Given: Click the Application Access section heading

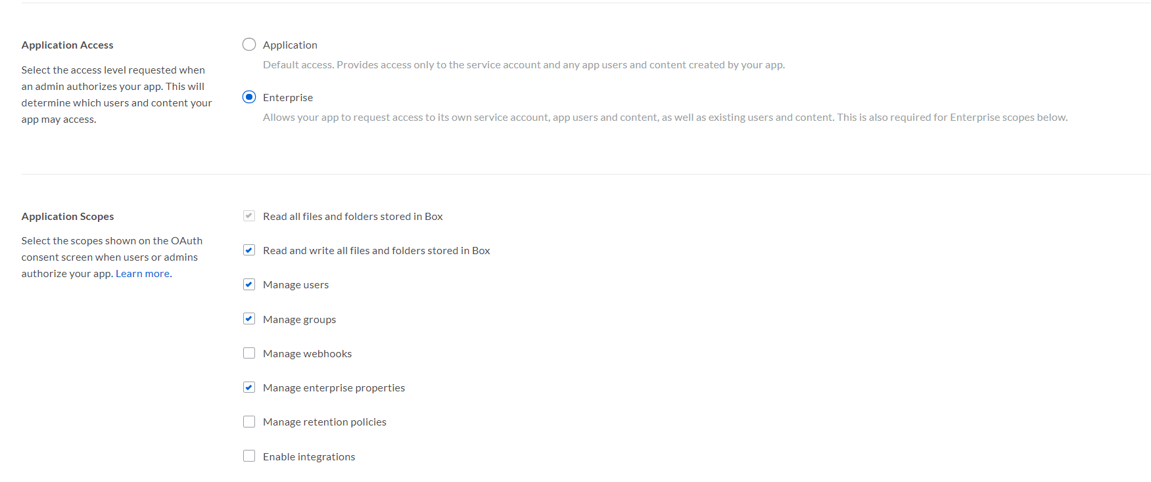Looking at the screenshot, I should tap(67, 45).
